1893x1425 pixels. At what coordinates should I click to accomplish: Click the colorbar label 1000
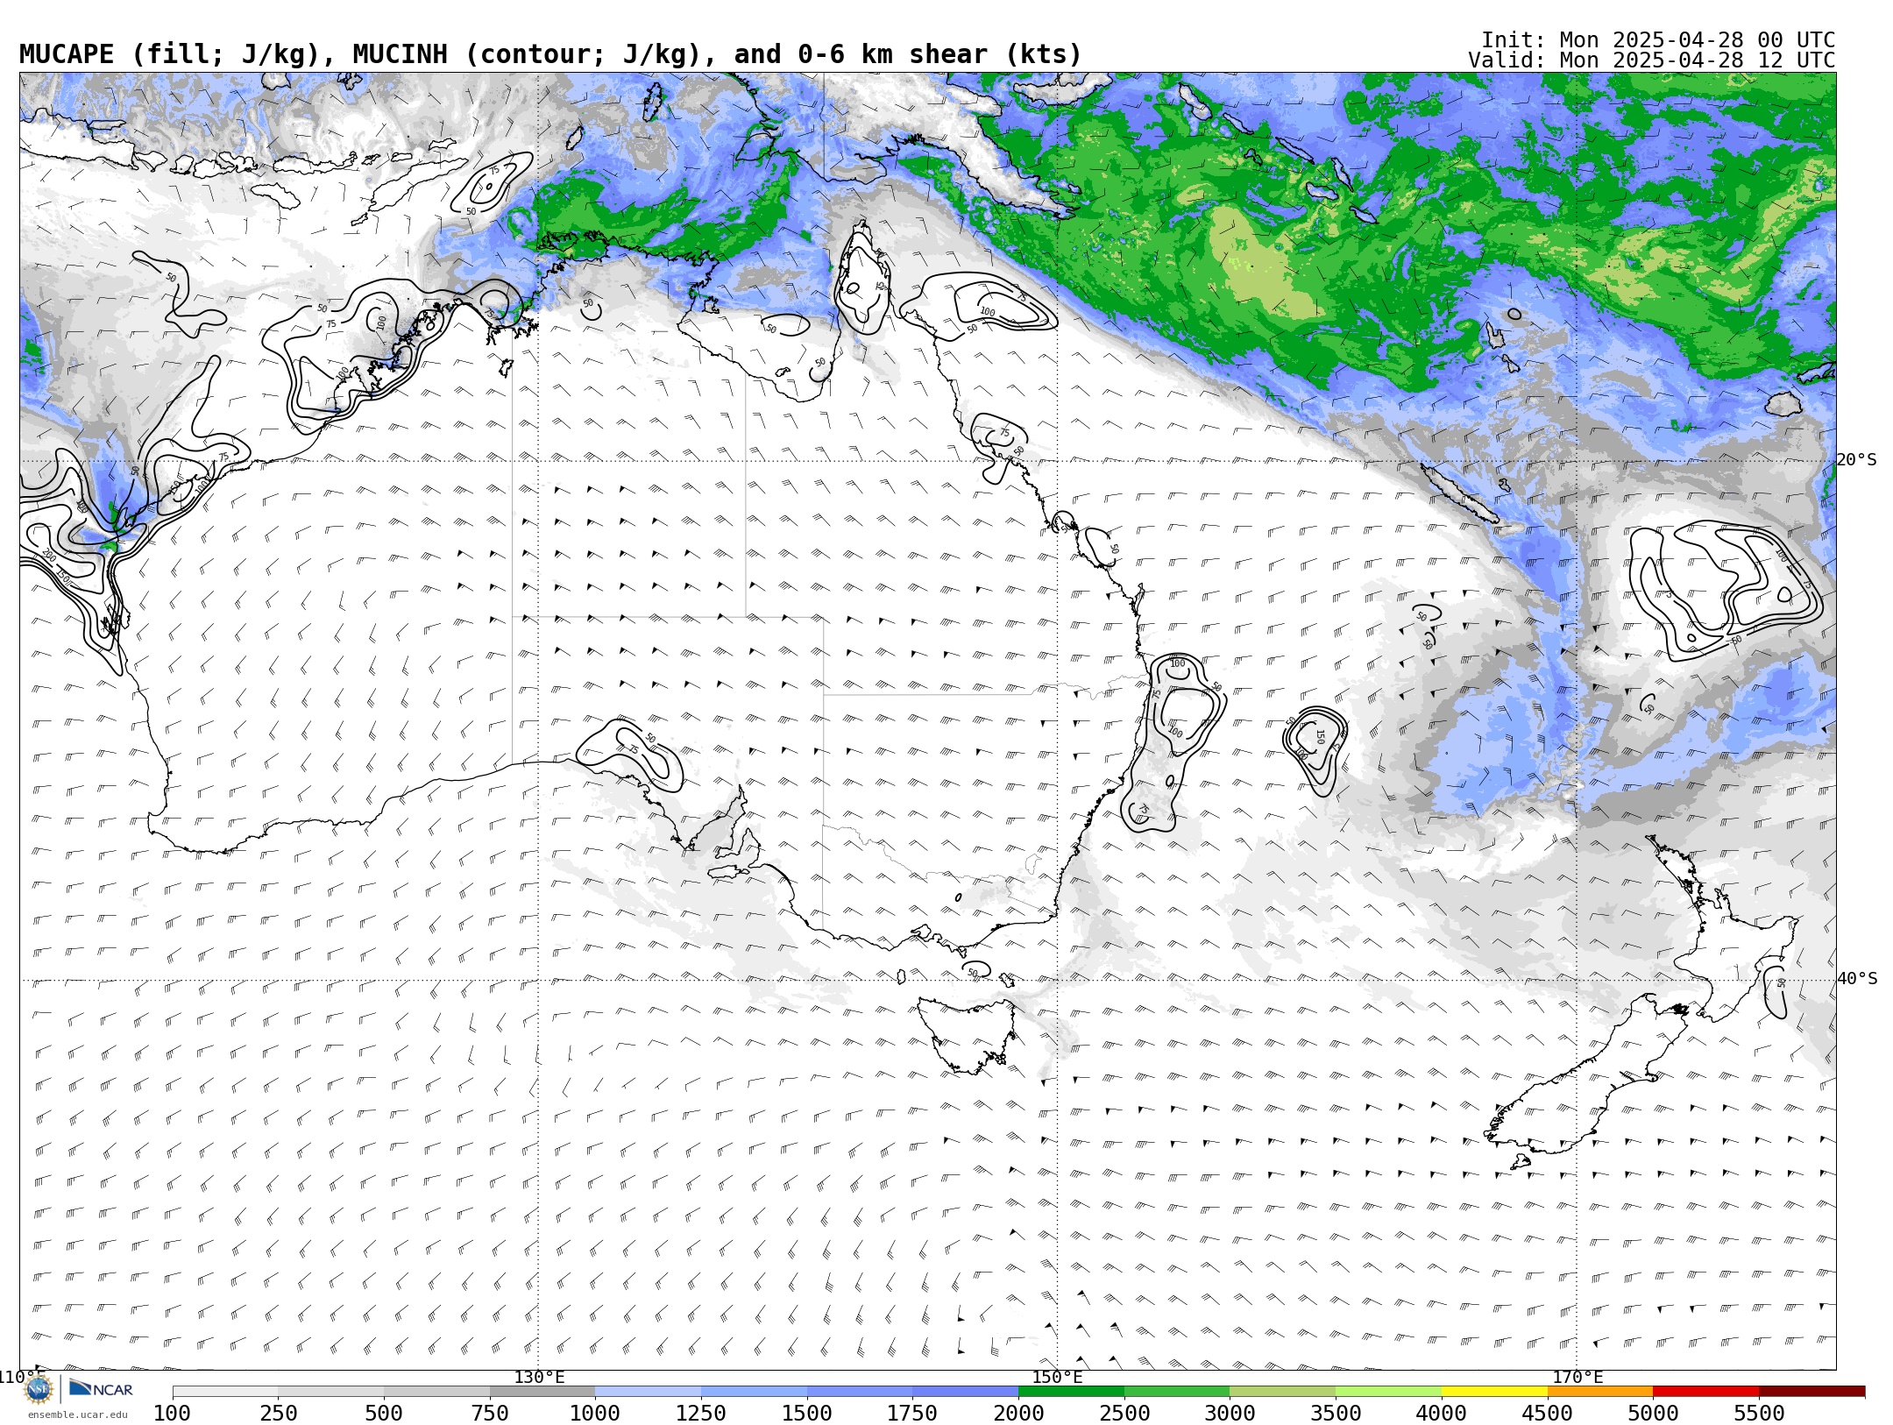(595, 1414)
